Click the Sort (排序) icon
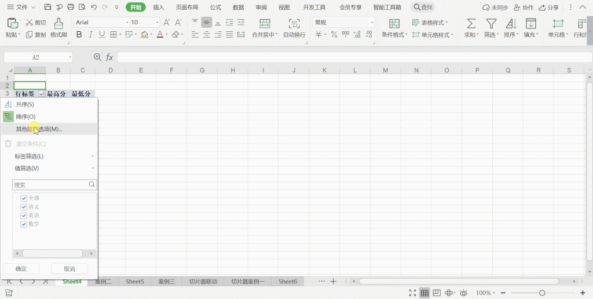The image size is (593, 299). 511,23
